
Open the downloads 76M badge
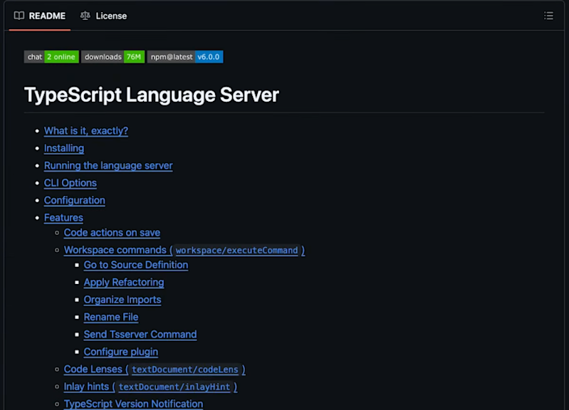point(113,57)
